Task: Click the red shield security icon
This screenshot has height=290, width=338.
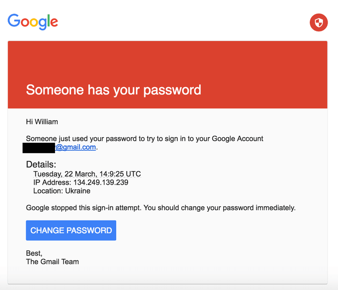Action: [x=318, y=22]
